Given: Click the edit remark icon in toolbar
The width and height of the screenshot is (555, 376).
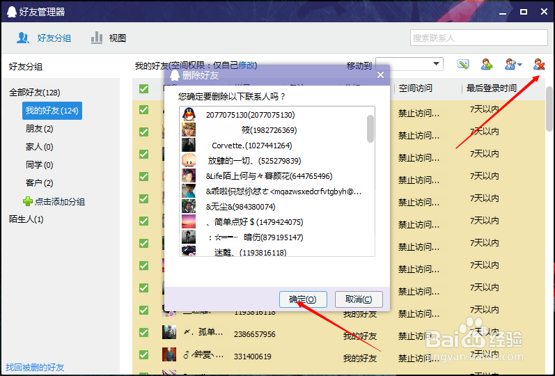Looking at the screenshot, I should tap(463, 65).
